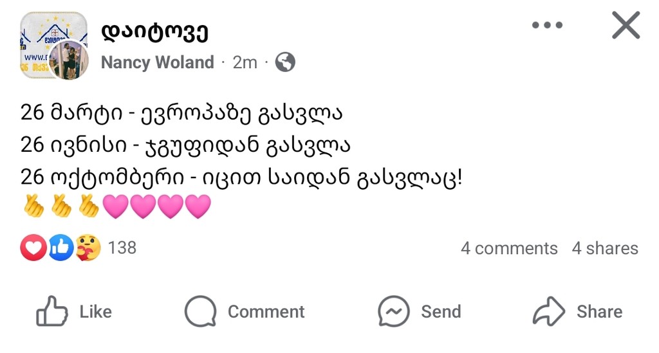
Task: Click the care hug reaction emoji icon
Action: click(88, 248)
